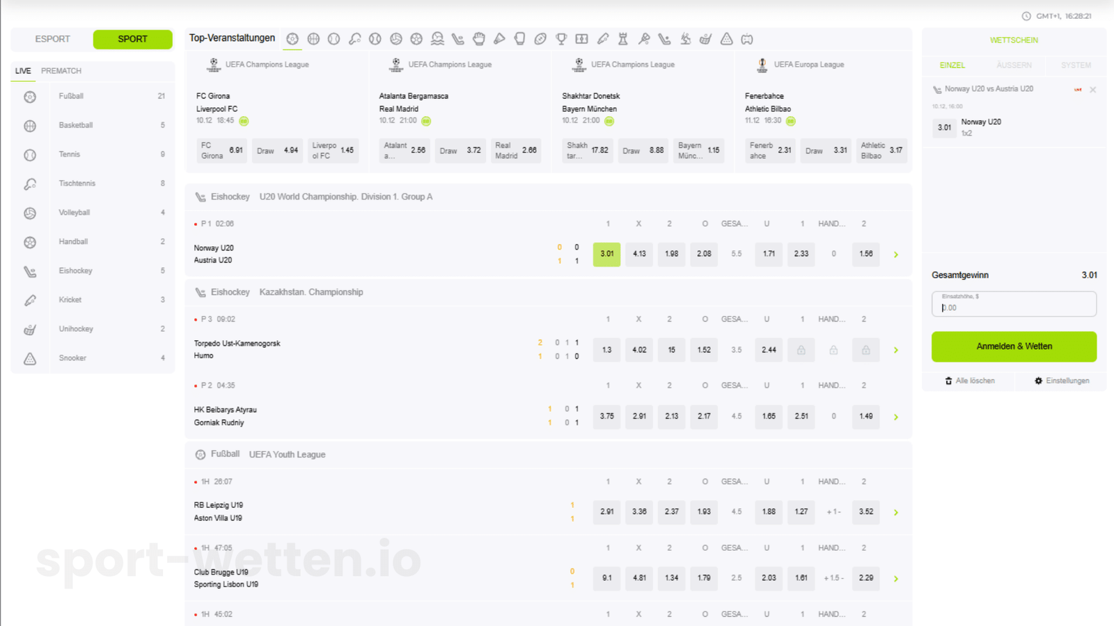Click Bayern Münc... 1.15 odds

point(699,150)
